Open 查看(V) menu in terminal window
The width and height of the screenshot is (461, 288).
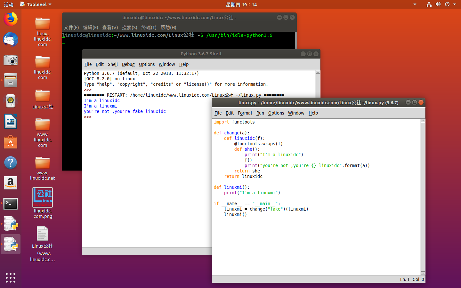pyautogui.click(x=110, y=28)
